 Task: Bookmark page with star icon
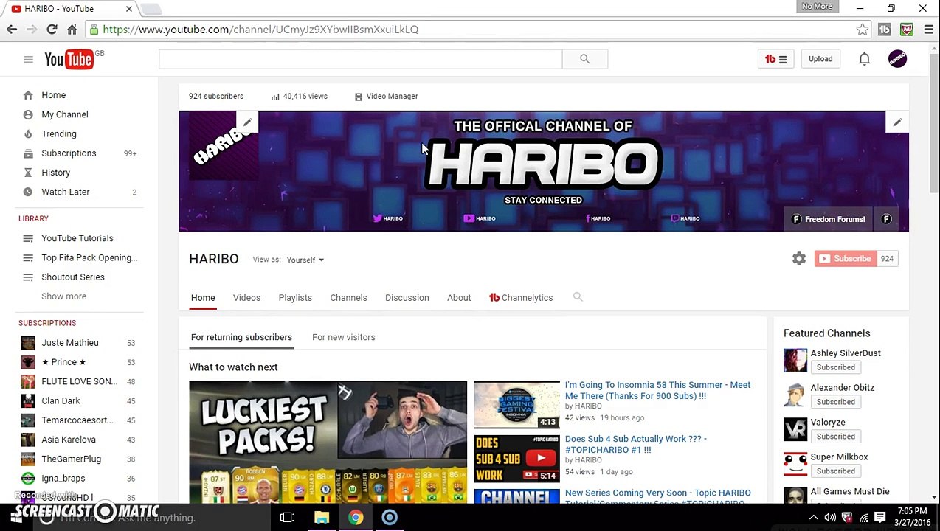coord(863,29)
